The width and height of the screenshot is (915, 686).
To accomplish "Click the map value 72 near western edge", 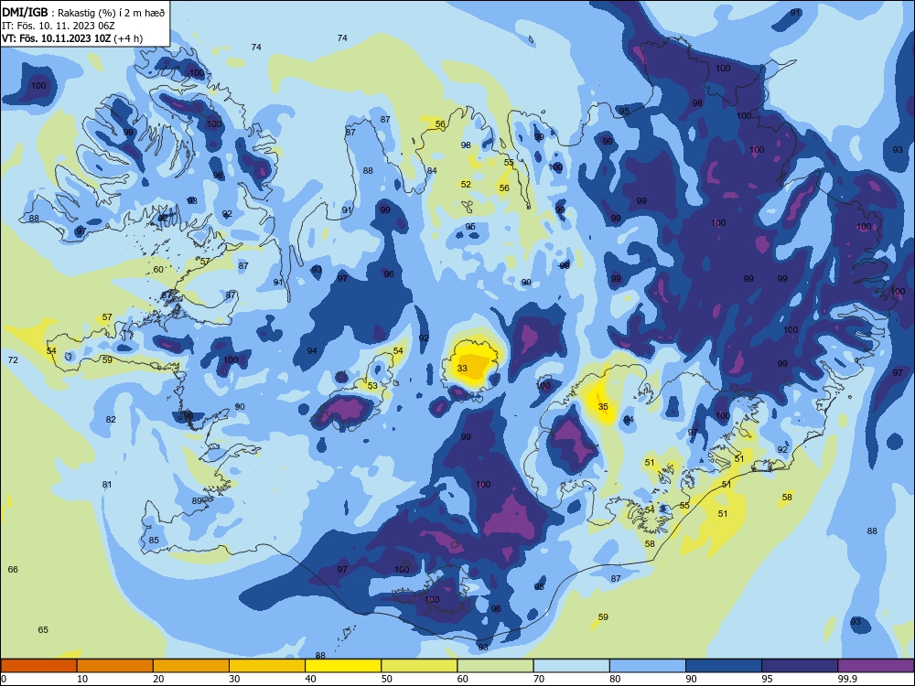I will coord(13,359).
